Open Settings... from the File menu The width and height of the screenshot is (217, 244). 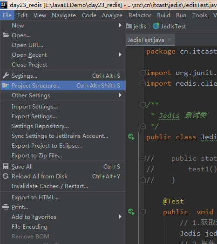pyautogui.click(x=63, y=76)
